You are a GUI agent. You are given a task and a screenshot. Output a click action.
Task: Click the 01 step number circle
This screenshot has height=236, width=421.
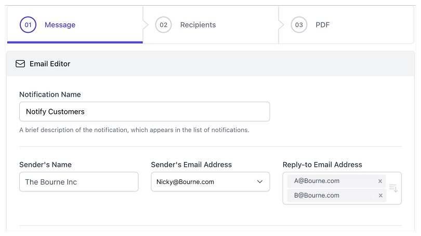tap(28, 25)
